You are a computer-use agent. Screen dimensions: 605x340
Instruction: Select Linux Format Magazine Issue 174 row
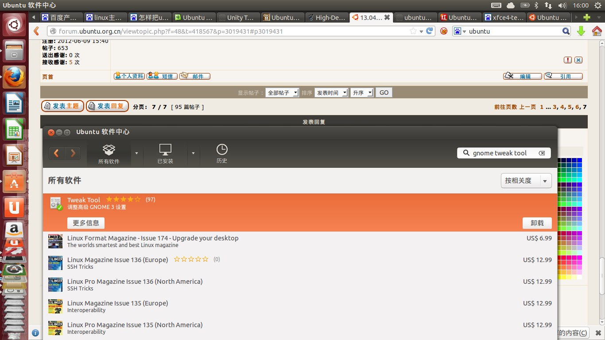point(300,242)
